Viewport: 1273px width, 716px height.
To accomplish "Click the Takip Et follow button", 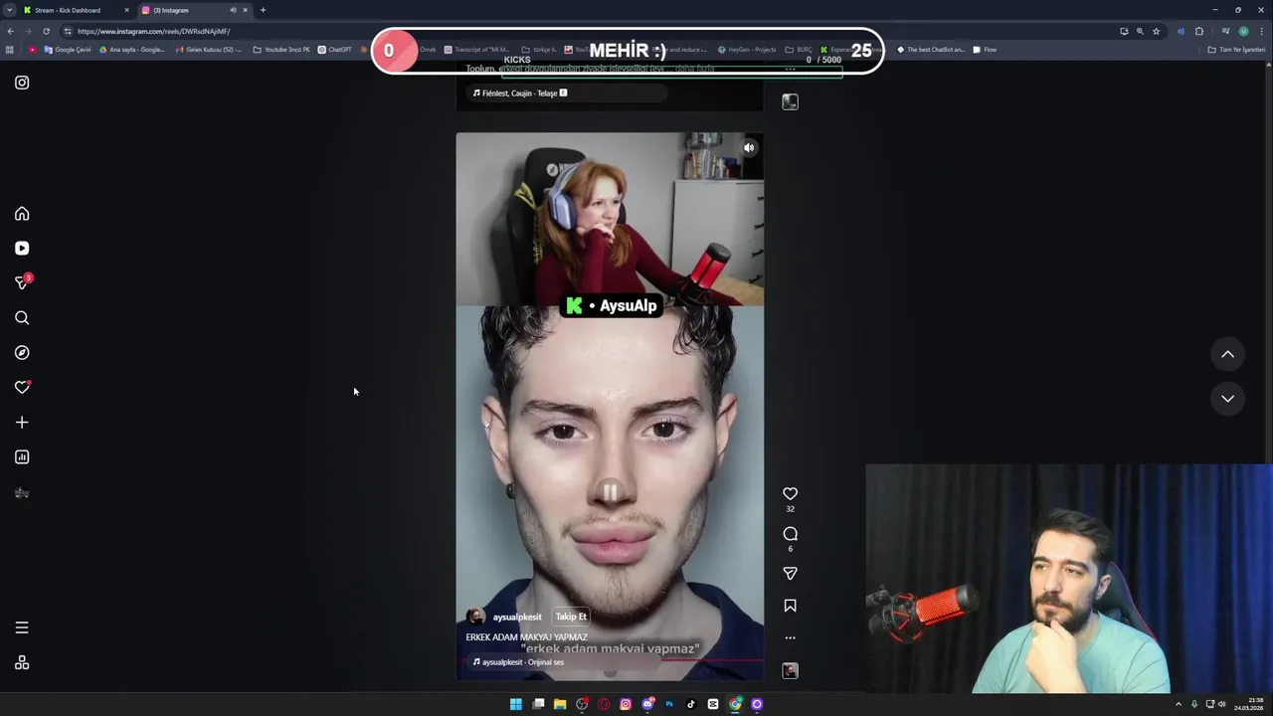I will tap(571, 617).
